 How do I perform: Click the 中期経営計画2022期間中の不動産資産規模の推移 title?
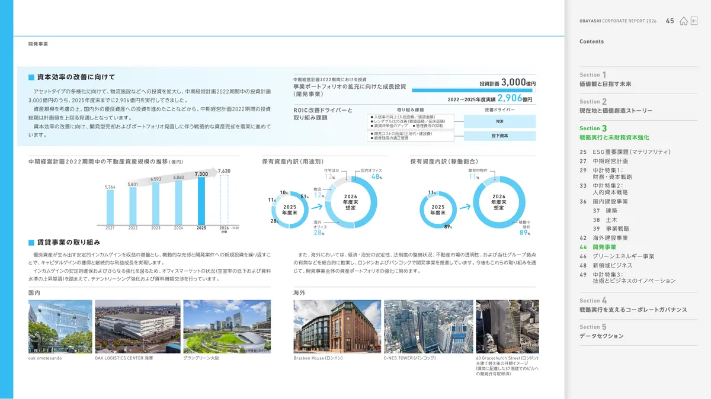(106, 161)
